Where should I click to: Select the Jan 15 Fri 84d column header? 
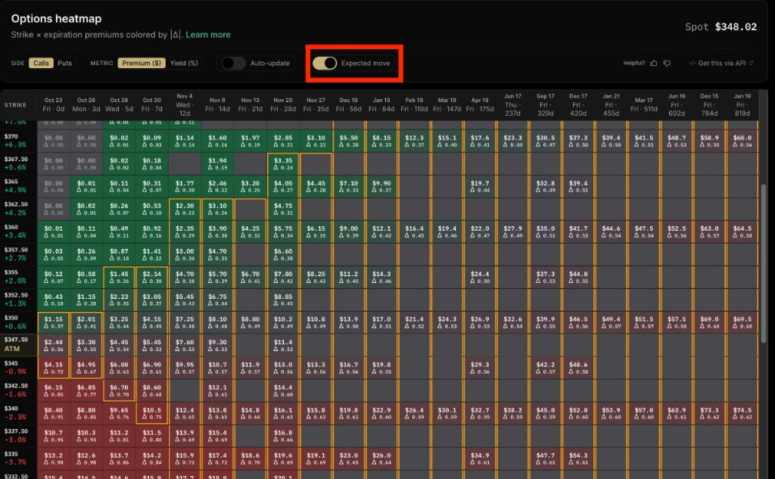tap(381, 104)
